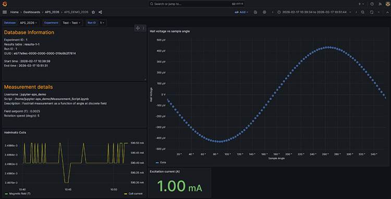Click the 10:45 time axis label
Image resolution: width=391 pixels, height=199 pixels.
[x=68, y=189]
